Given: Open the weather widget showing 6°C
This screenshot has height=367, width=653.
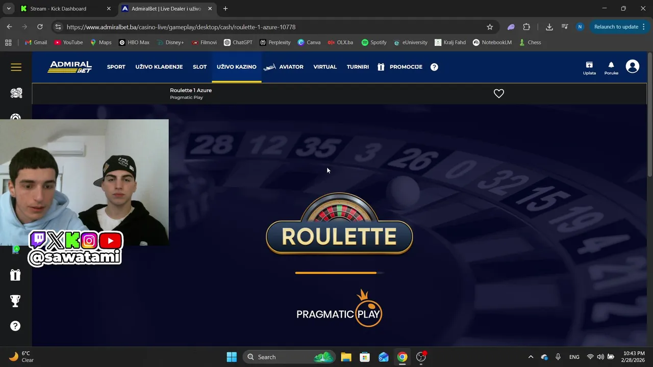Looking at the screenshot, I should (21, 357).
